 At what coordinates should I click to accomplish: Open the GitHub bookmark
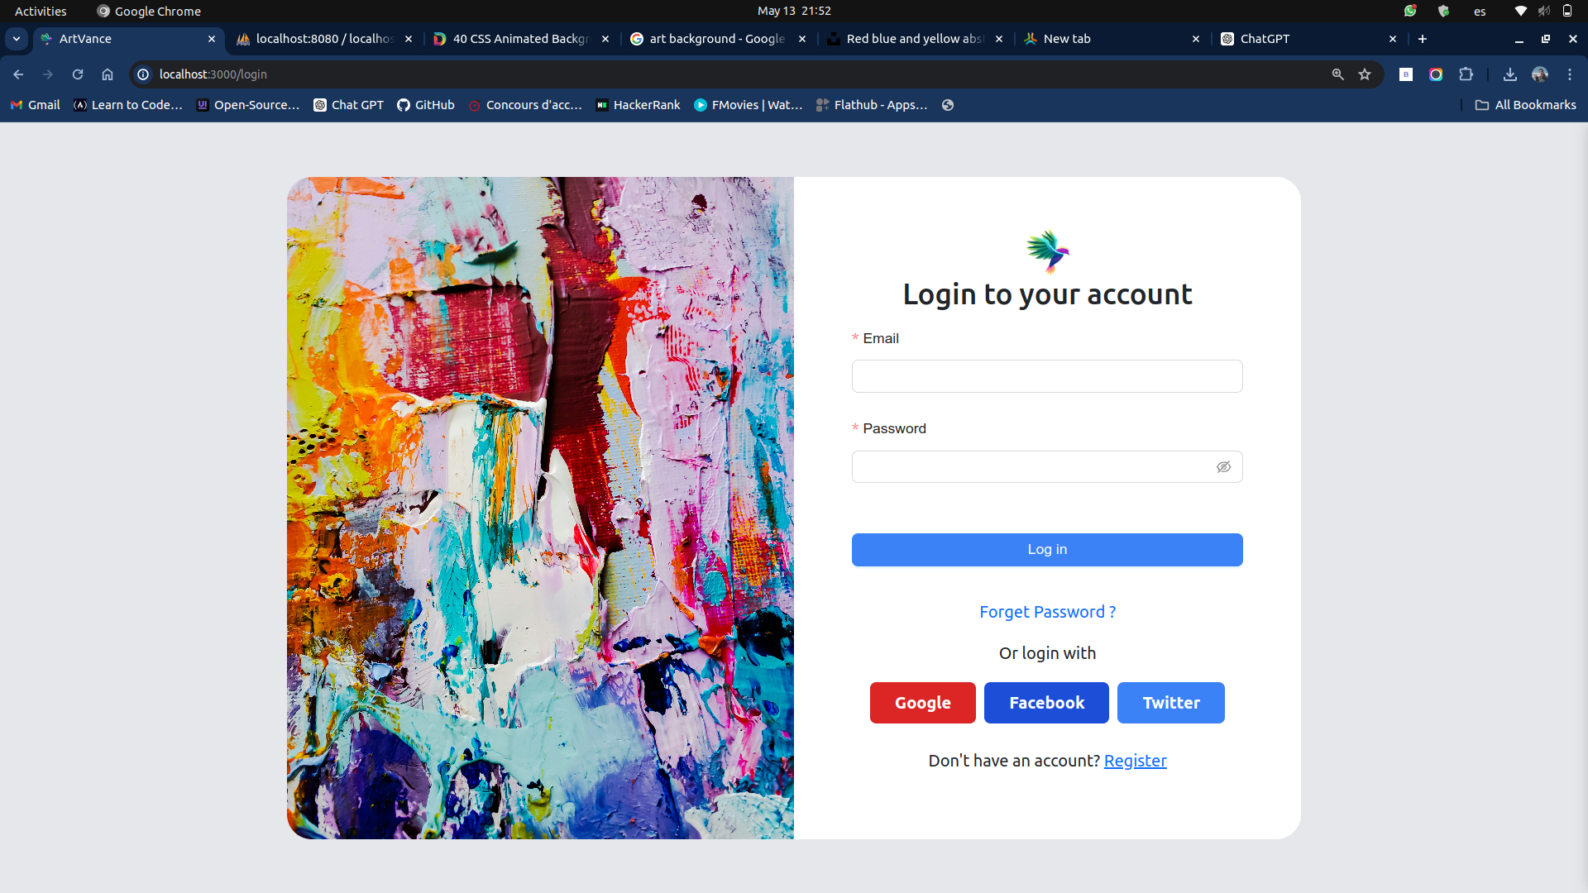tap(426, 105)
